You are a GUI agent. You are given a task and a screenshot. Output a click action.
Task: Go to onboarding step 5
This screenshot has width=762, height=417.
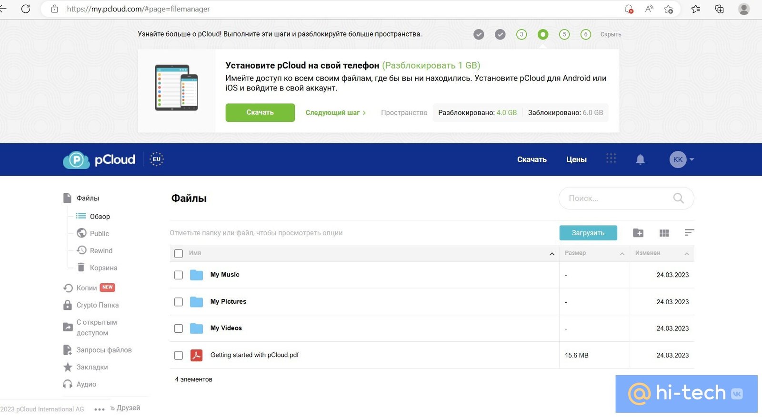pyautogui.click(x=564, y=34)
